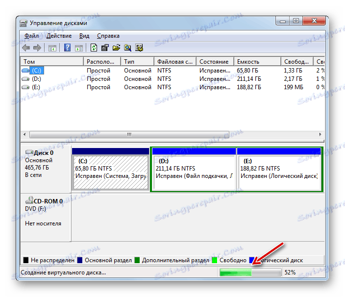Click the horizontal scrollbar thumb
Viewport: 345px width, 297px height.
[129, 134]
